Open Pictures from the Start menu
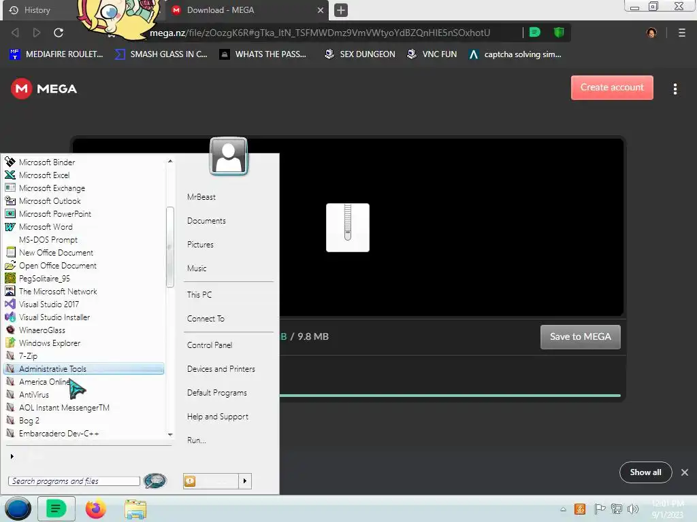The width and height of the screenshot is (697, 522). [x=200, y=245]
